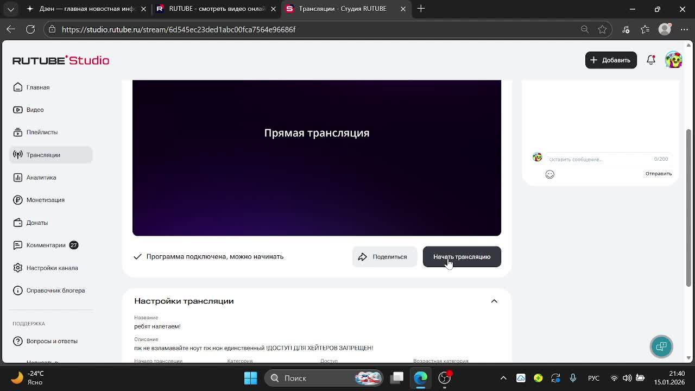This screenshot has height=391, width=695.
Task: Open the emoji picker in chat
Action: 549,174
